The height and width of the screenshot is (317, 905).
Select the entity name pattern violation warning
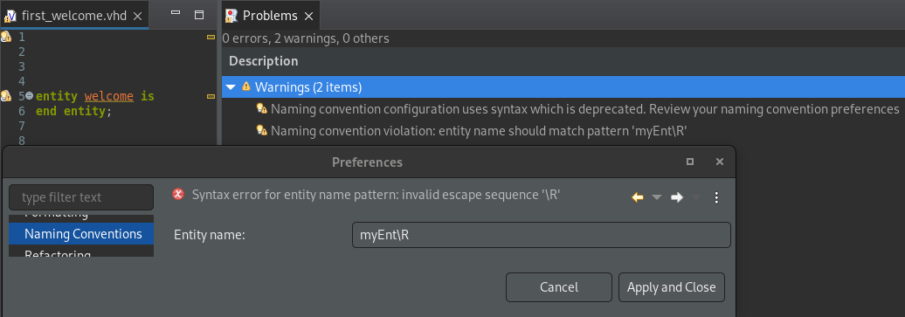tap(478, 131)
